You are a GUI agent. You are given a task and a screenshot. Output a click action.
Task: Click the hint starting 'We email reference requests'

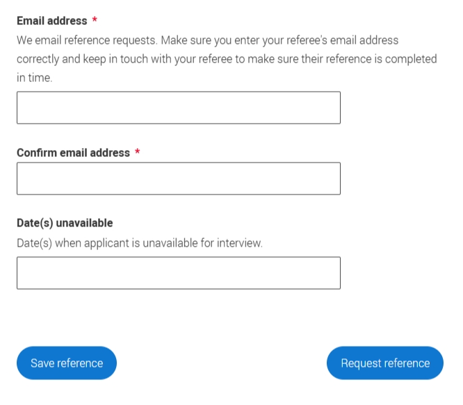coord(207,40)
